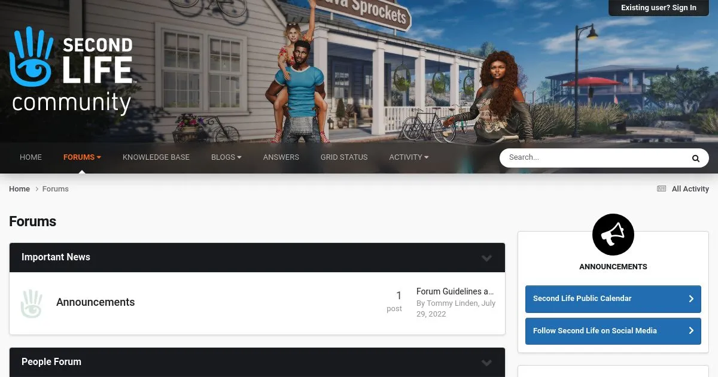Image resolution: width=718 pixels, height=377 pixels.
Task: Click the '1 post' count
Action: pyautogui.click(x=395, y=302)
